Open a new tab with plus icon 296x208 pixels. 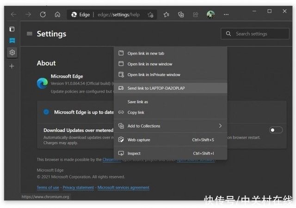pyautogui.click(x=12, y=66)
